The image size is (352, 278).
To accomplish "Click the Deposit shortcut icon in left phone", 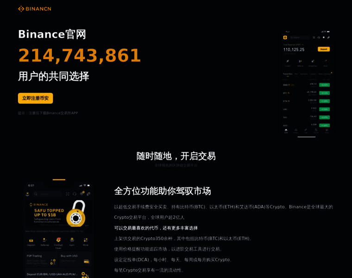I will click(31, 240).
